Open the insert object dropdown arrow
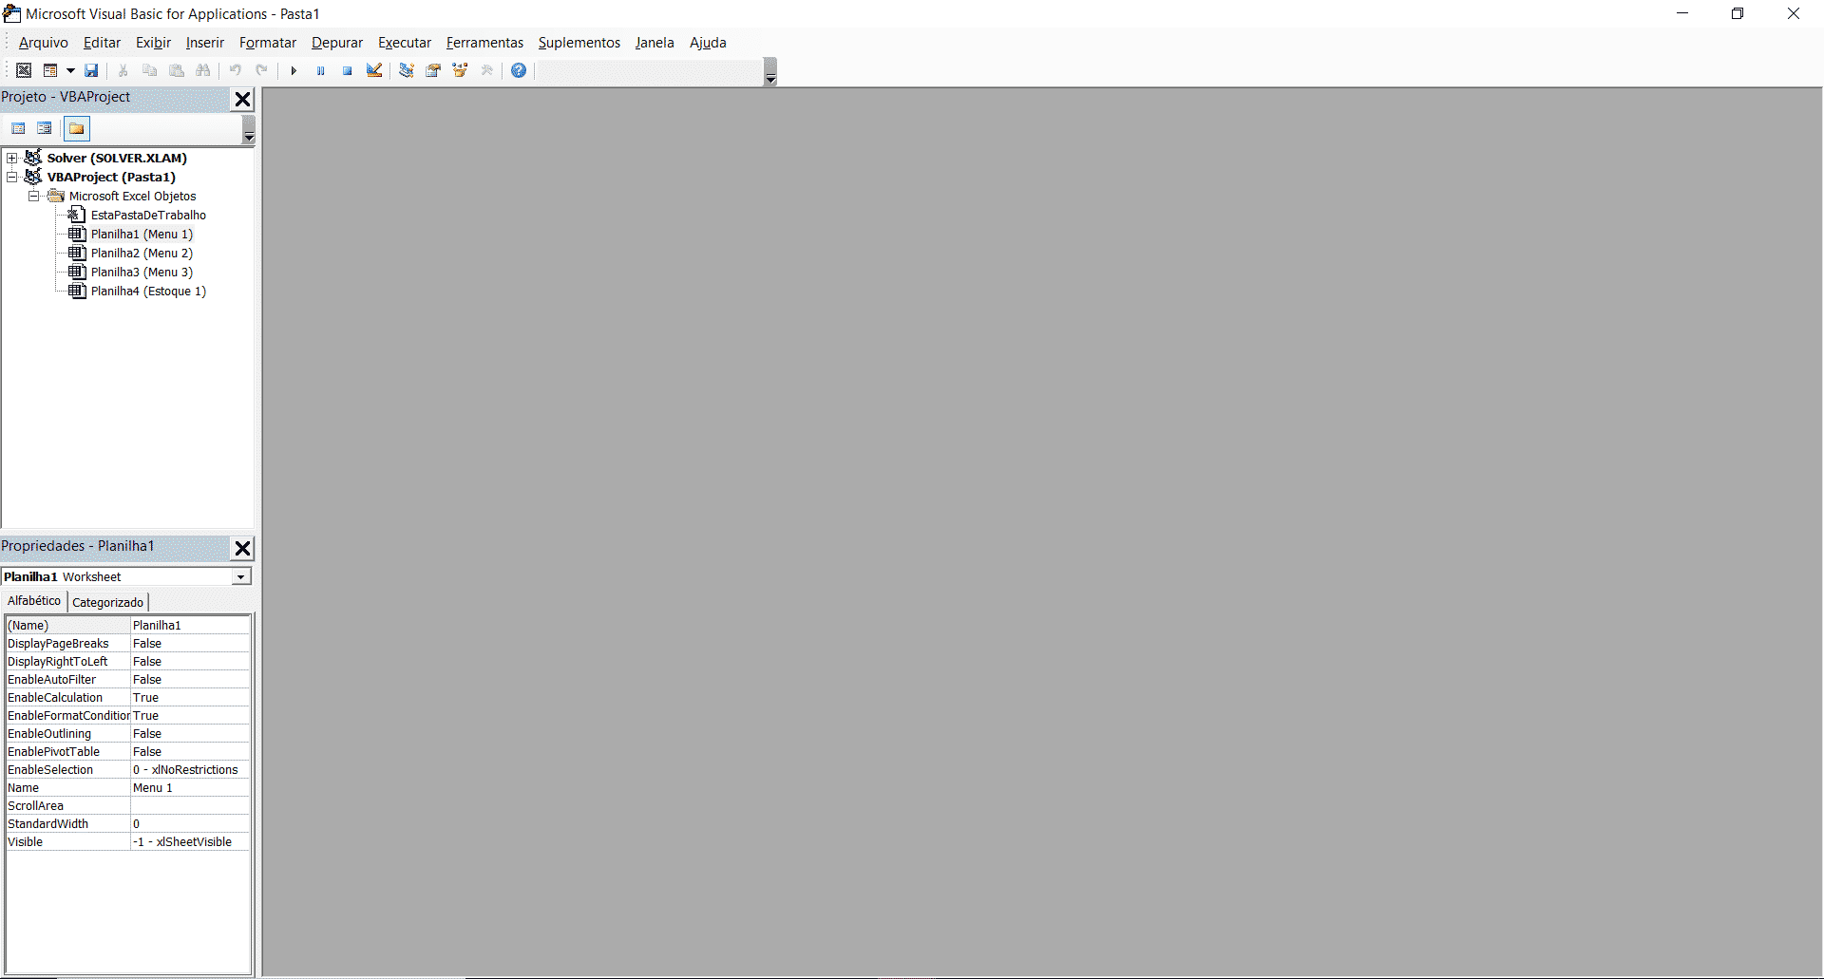 70,70
